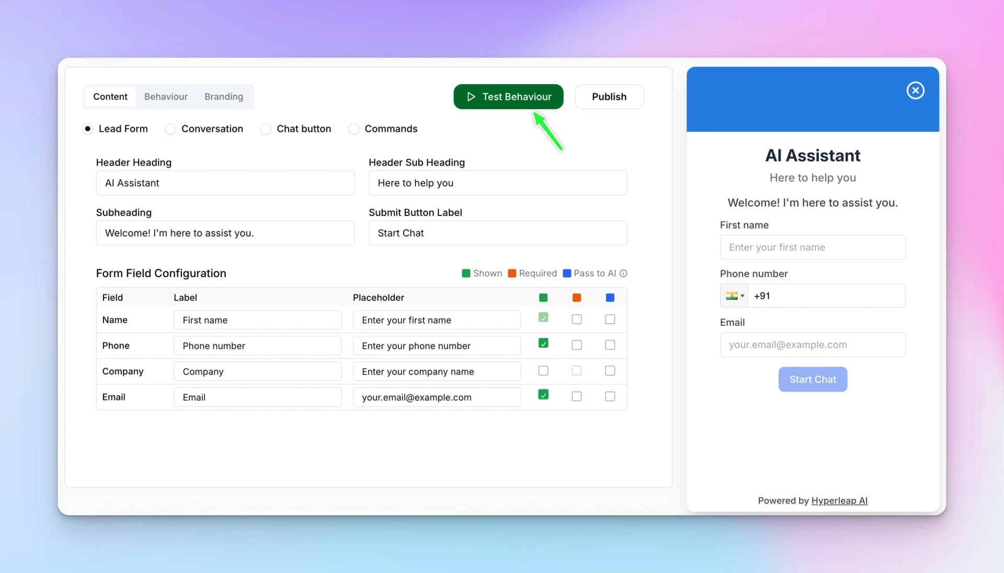
Task: Click the Header Heading input field
Action: click(225, 183)
